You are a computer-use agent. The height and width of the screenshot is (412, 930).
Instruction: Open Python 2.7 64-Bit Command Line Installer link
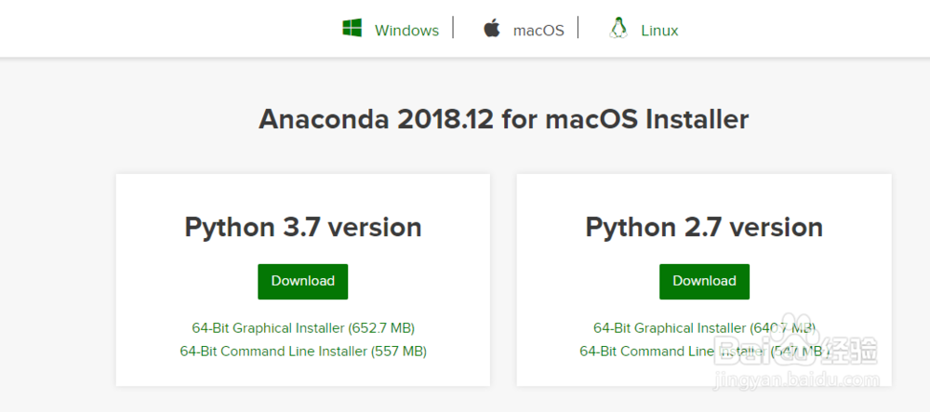pos(704,351)
